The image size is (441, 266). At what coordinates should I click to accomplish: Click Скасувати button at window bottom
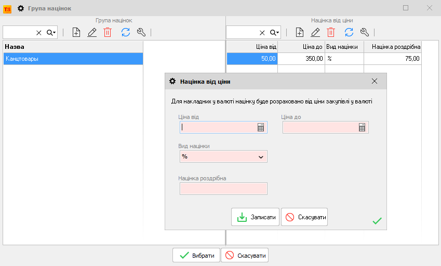click(x=245, y=255)
